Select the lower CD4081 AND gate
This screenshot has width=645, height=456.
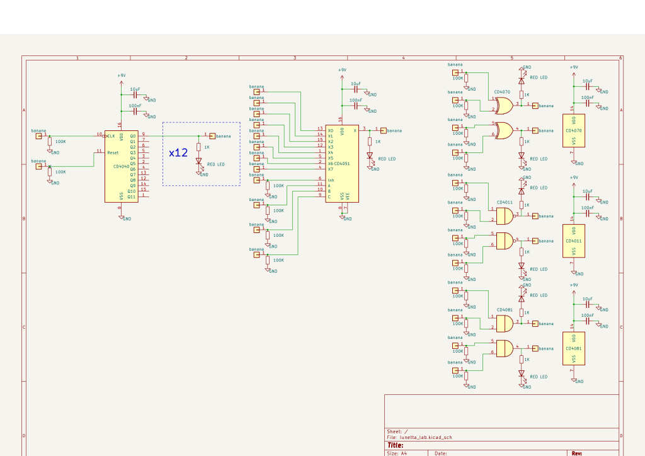pos(505,348)
